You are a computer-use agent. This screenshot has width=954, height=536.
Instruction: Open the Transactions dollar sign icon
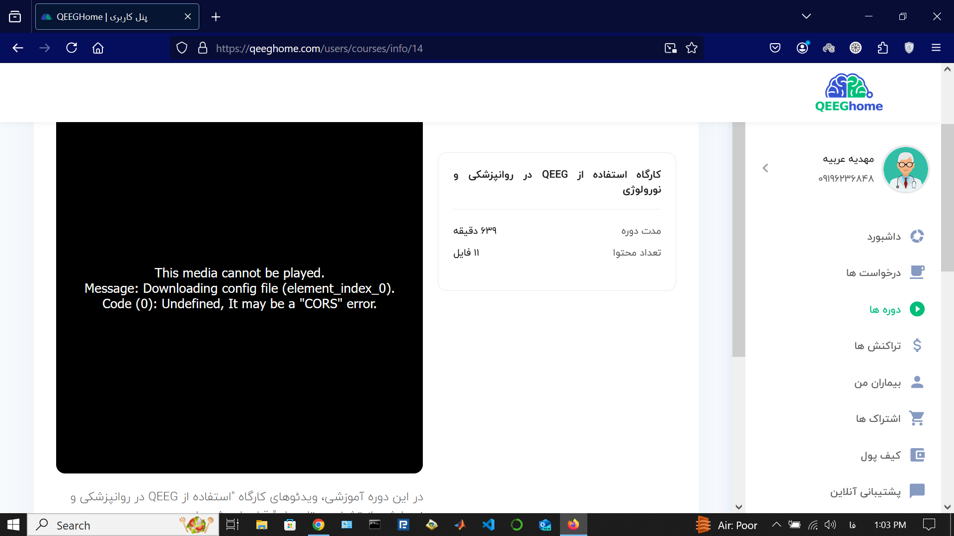coord(917,345)
